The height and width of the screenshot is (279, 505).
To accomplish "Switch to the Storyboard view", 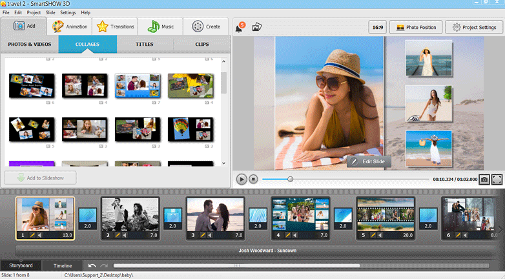I will pos(21,265).
